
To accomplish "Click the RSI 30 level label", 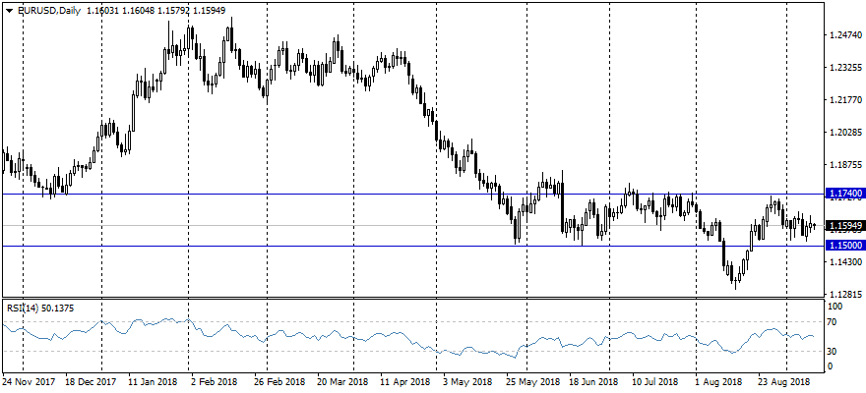I will pyautogui.click(x=831, y=351).
